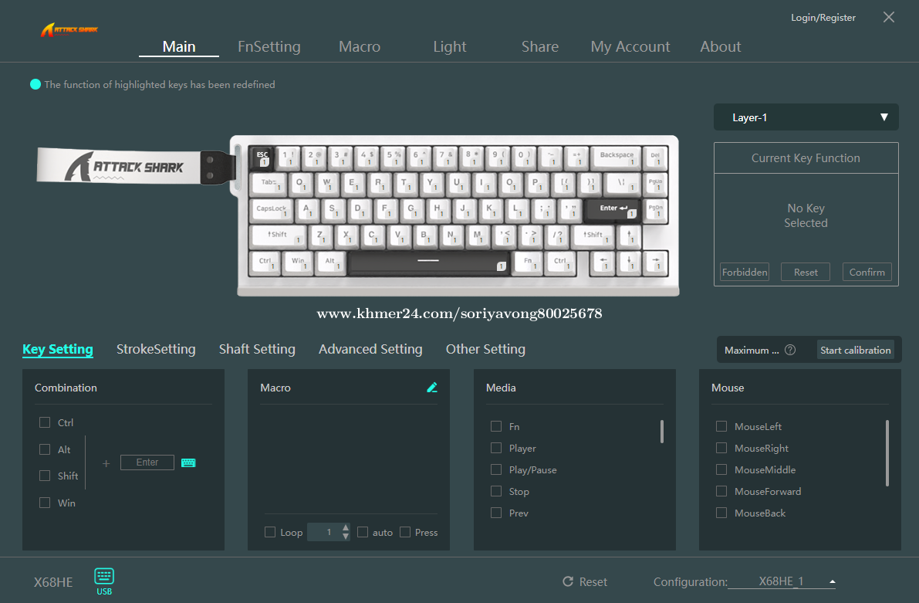Screen dimensions: 919x603
Task: Click the ESC key on keyboard image
Action: click(262, 157)
